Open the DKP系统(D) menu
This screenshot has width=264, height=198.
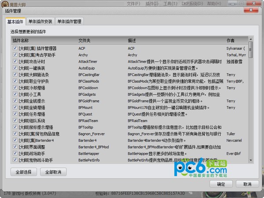pos(192,4)
